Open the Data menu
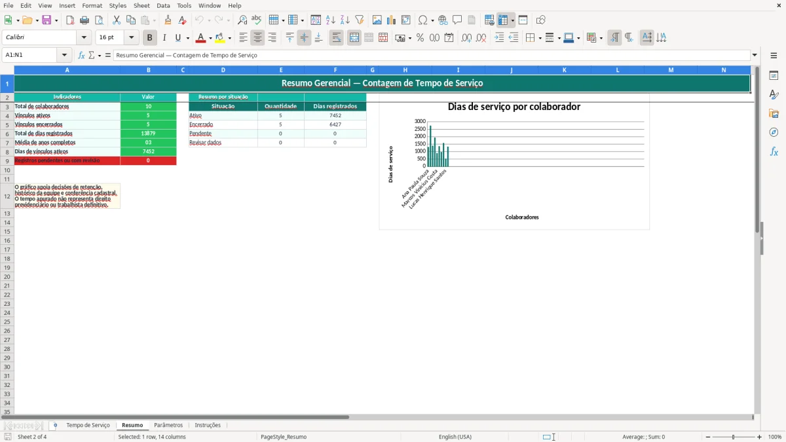The image size is (786, 442). pos(163,5)
